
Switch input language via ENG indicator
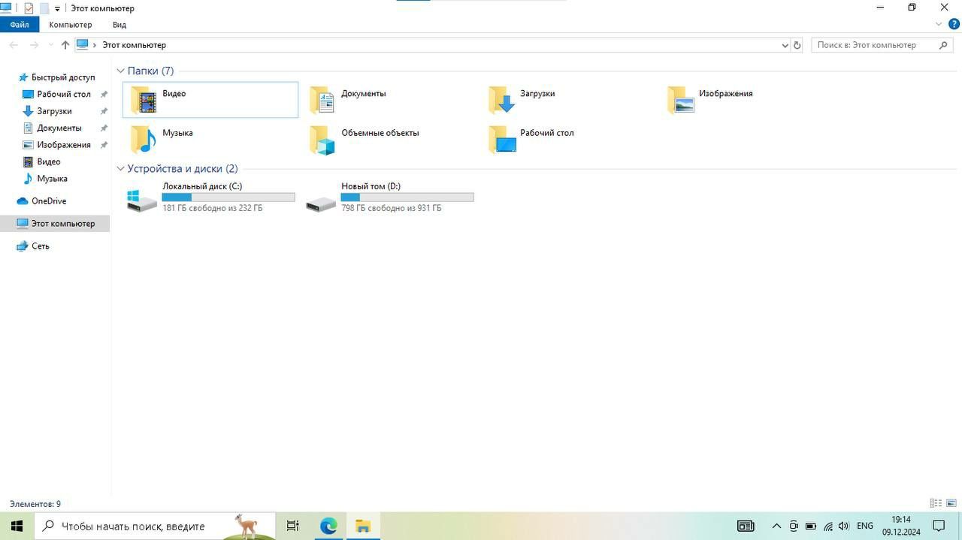pyautogui.click(x=865, y=526)
